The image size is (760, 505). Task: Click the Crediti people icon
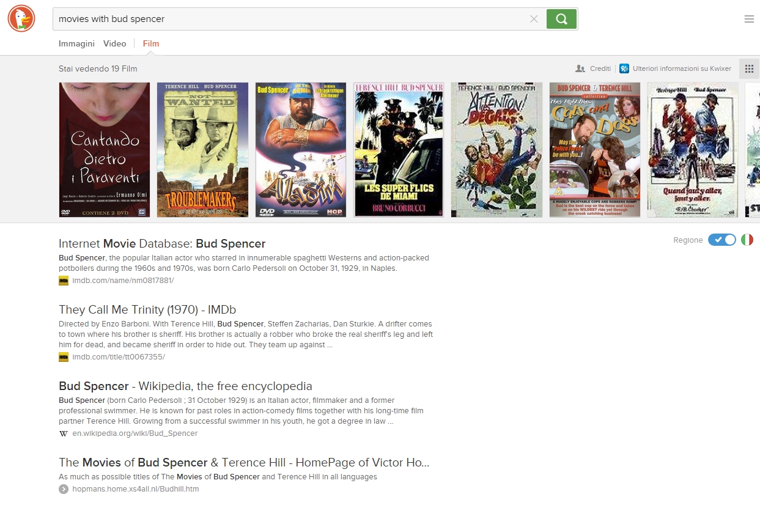(580, 68)
